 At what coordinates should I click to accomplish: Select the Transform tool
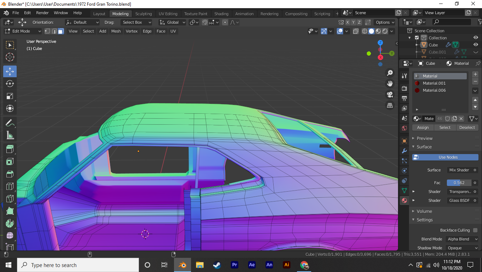[x=10, y=108]
